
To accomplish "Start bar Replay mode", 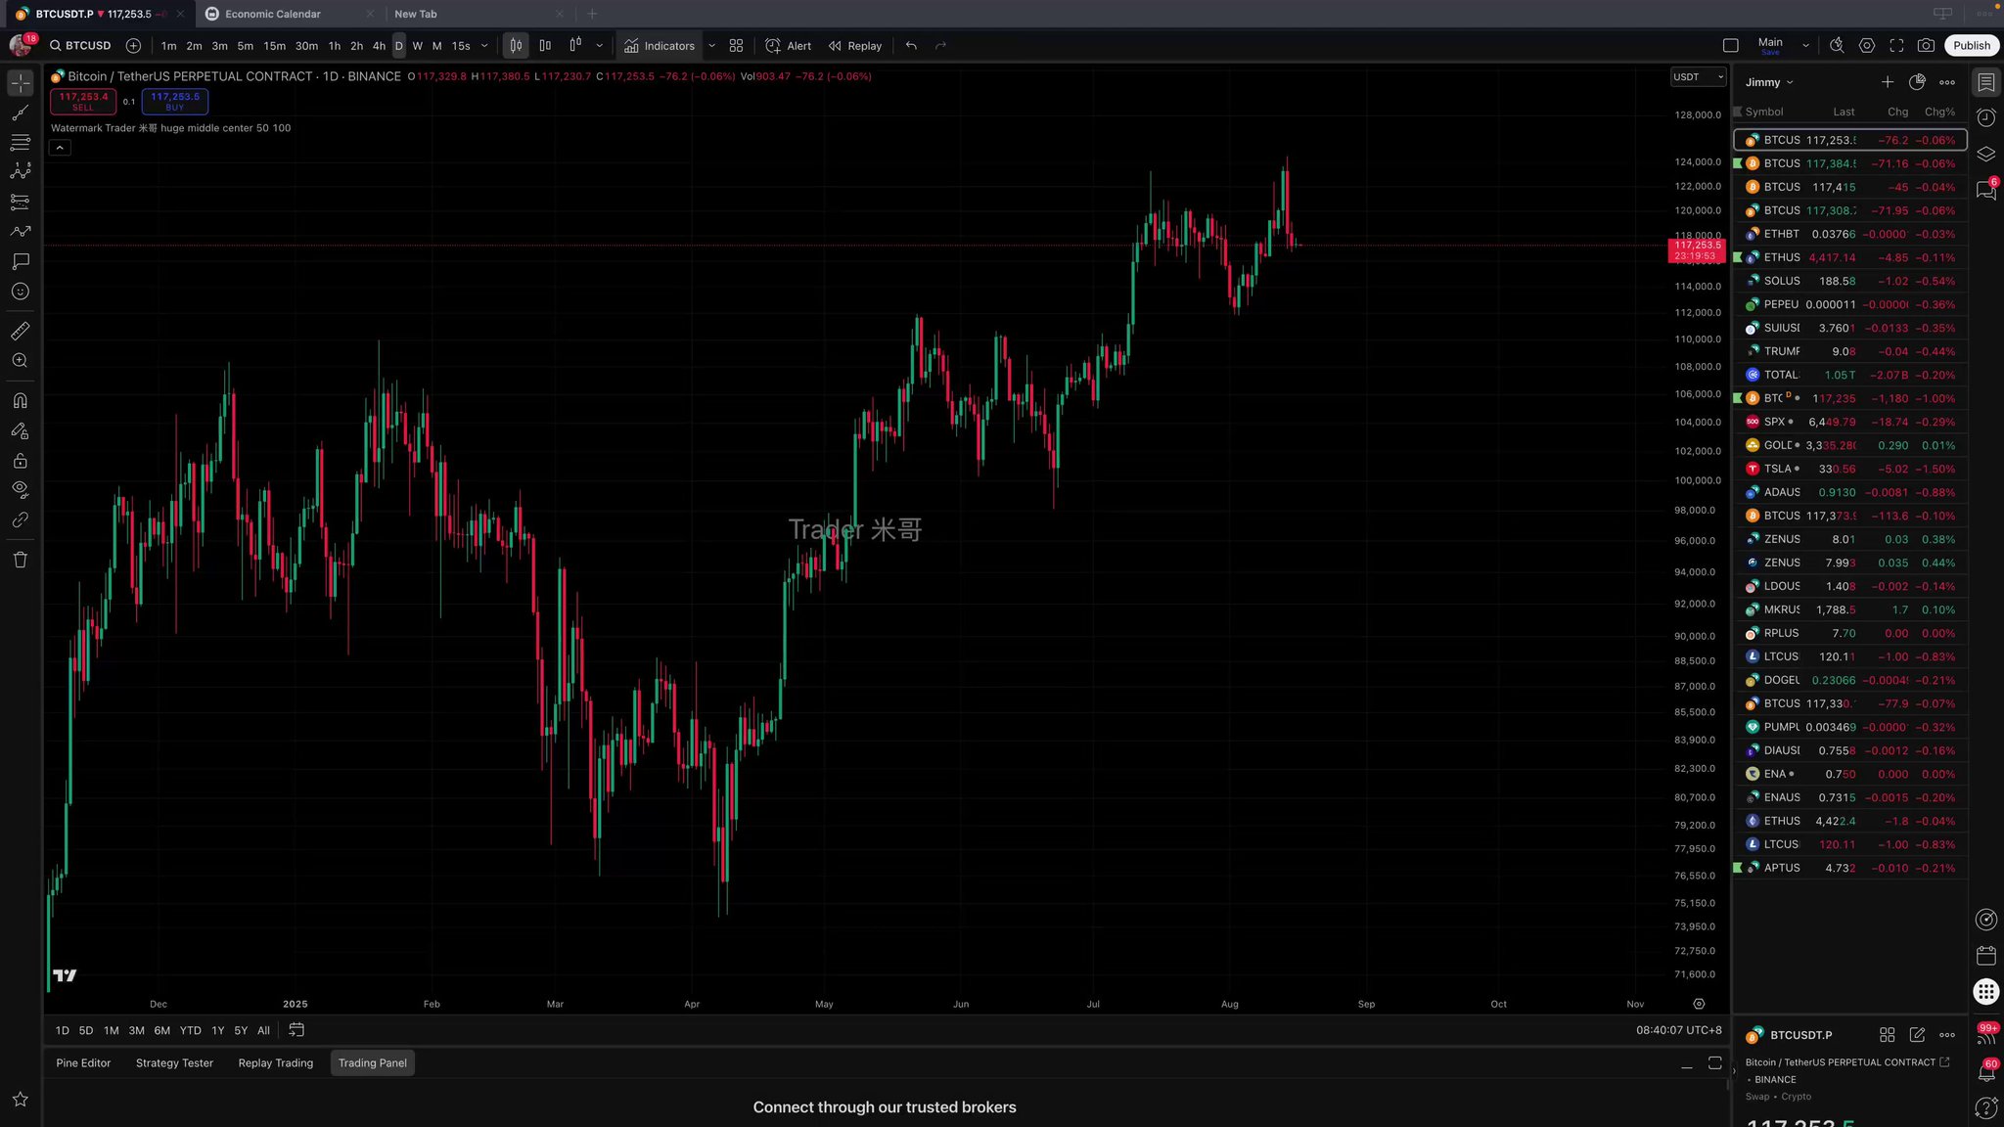I will tap(855, 46).
